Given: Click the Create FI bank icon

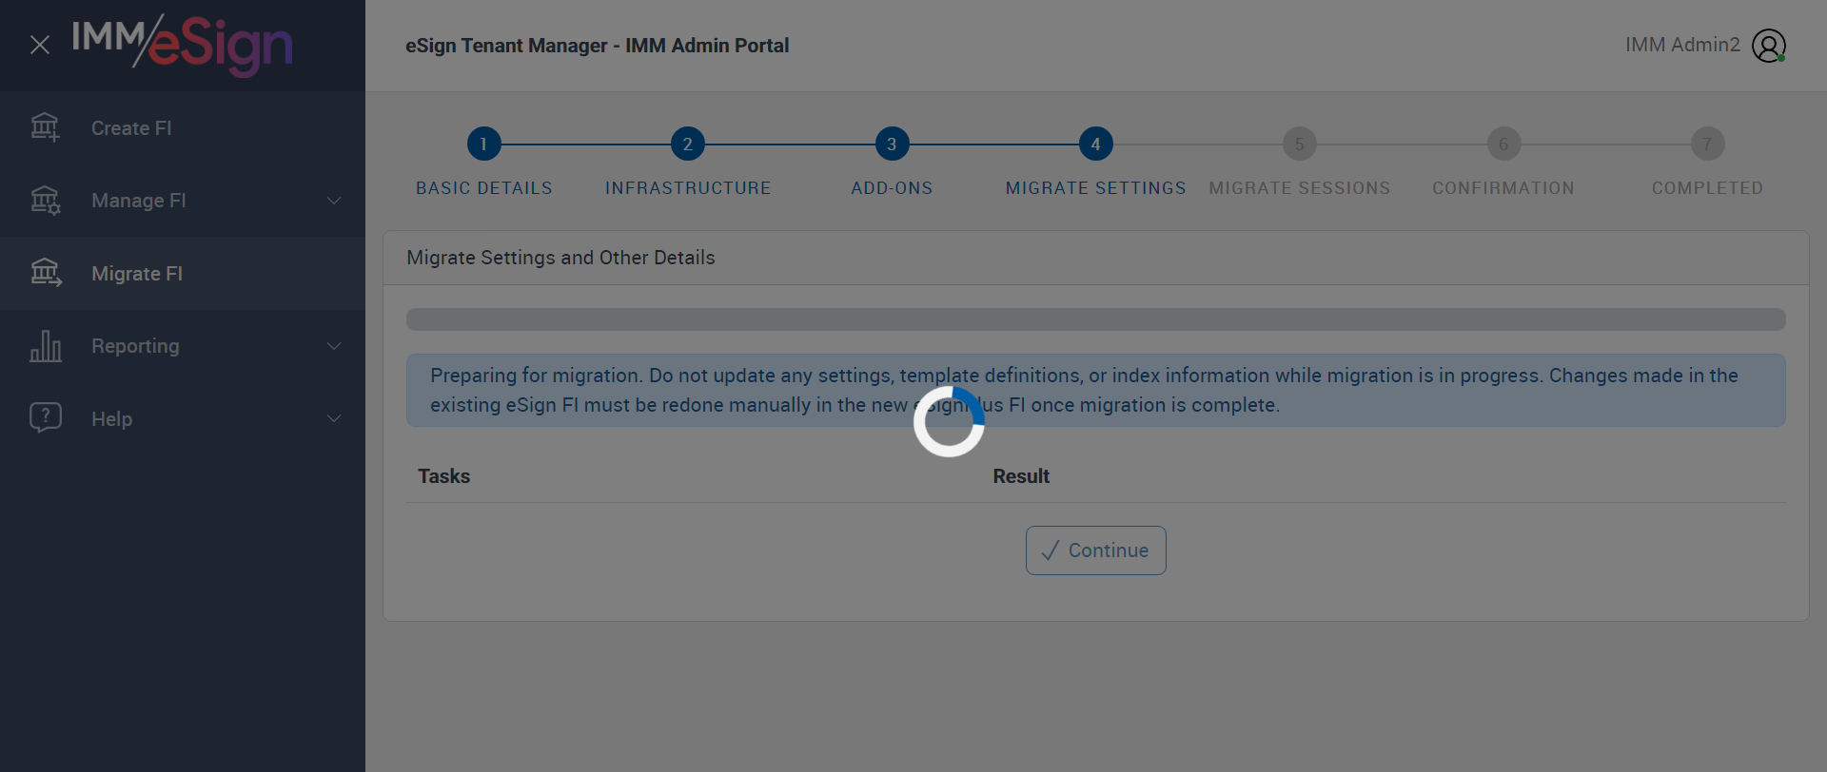Looking at the screenshot, I should (45, 127).
